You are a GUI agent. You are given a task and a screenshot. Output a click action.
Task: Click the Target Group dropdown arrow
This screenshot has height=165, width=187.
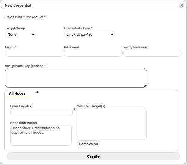(33, 35)
